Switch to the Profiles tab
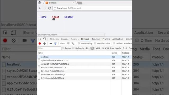 [106, 39]
